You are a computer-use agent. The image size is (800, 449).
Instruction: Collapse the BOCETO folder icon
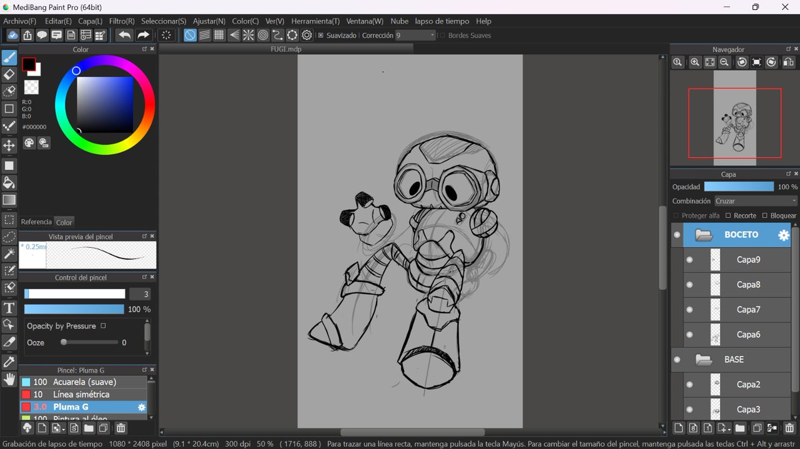[x=704, y=235]
